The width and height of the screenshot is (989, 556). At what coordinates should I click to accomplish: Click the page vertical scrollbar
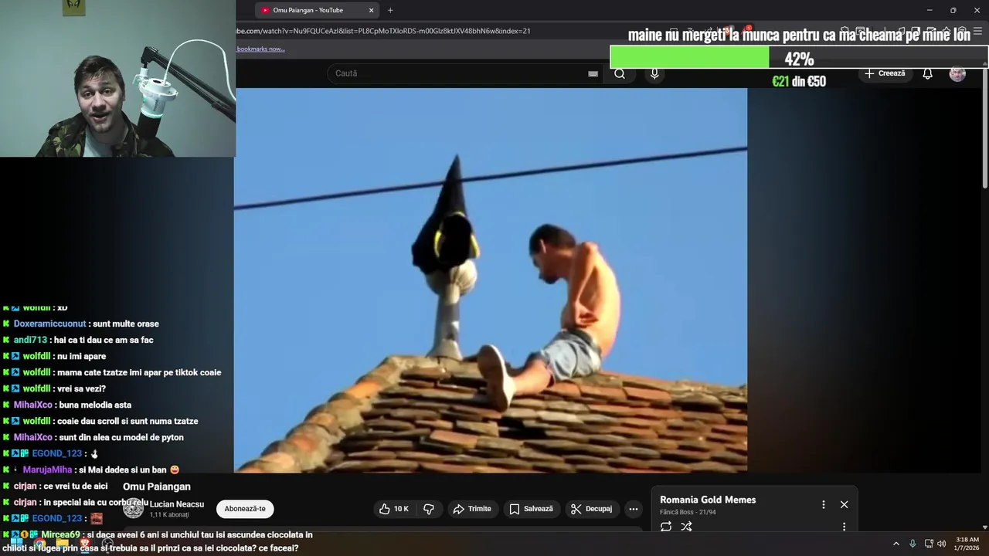tap(984, 127)
